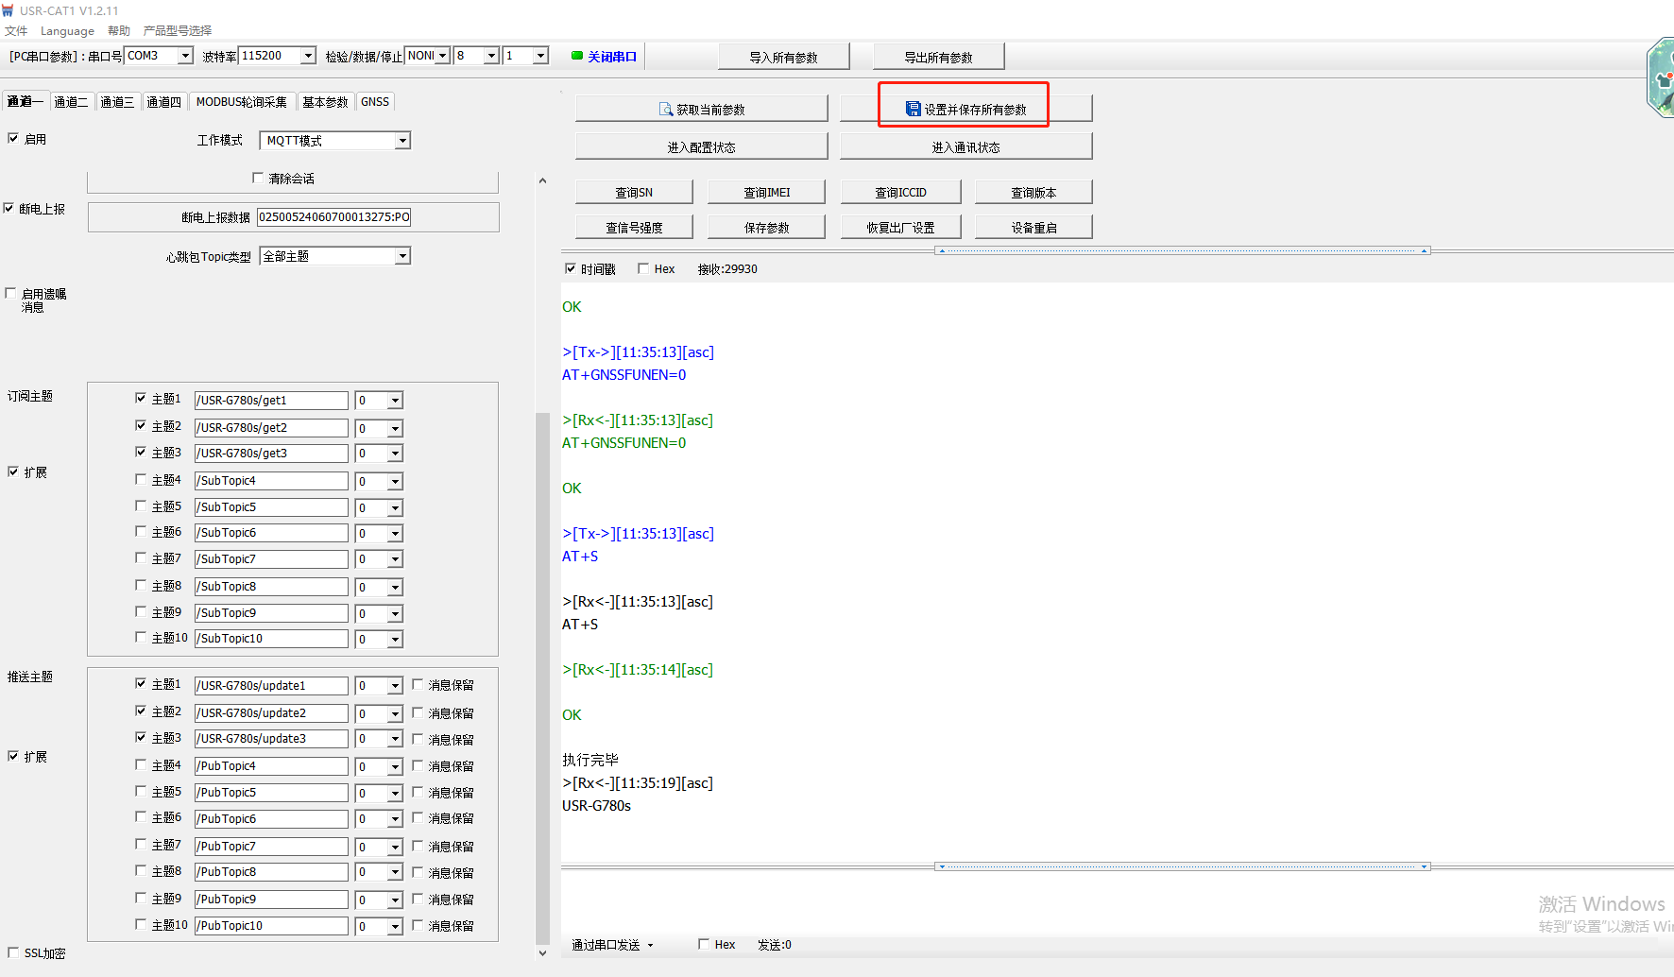1674x977 pixels.
Task: Check the SSL加密 checkbox
Action: [13, 952]
